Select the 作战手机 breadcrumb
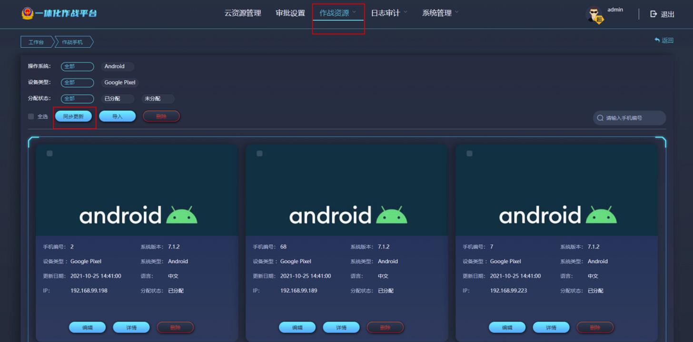 click(73, 42)
